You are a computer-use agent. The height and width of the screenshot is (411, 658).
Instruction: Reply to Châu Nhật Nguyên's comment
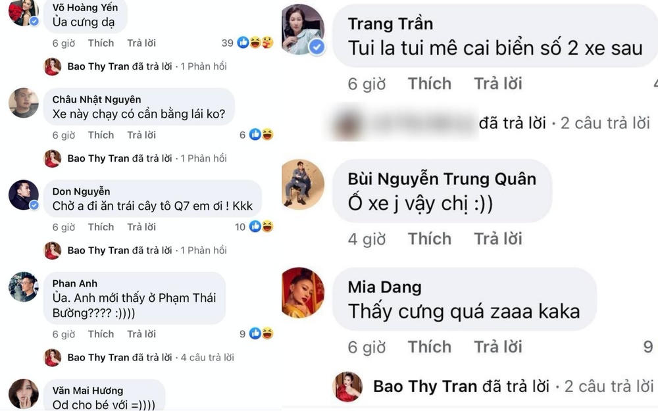(x=141, y=135)
